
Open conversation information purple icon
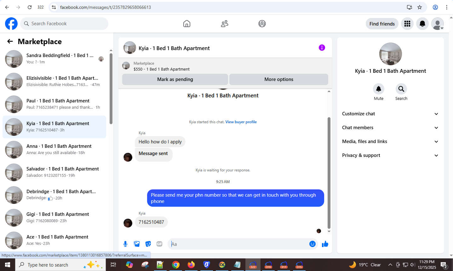tap(322, 48)
